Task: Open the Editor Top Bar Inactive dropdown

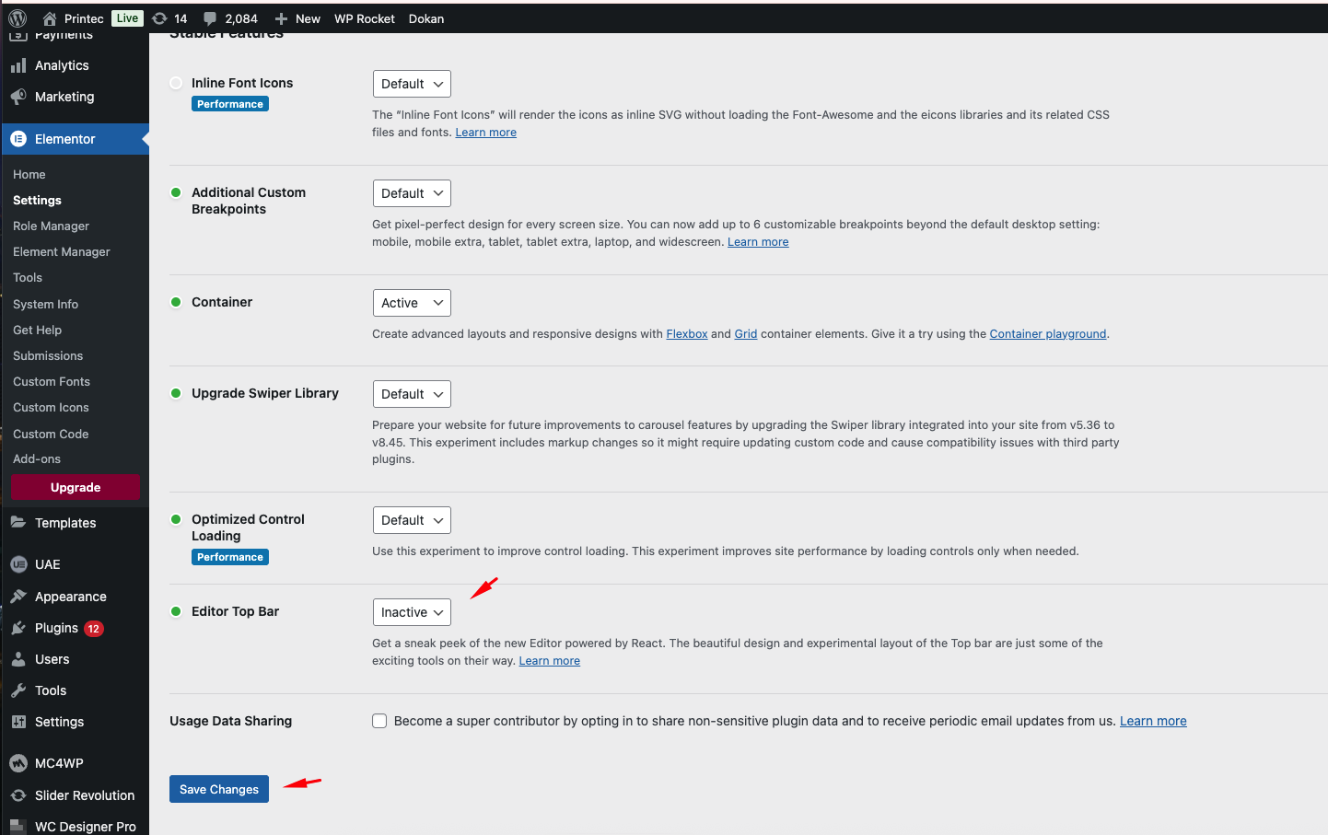Action: click(412, 612)
